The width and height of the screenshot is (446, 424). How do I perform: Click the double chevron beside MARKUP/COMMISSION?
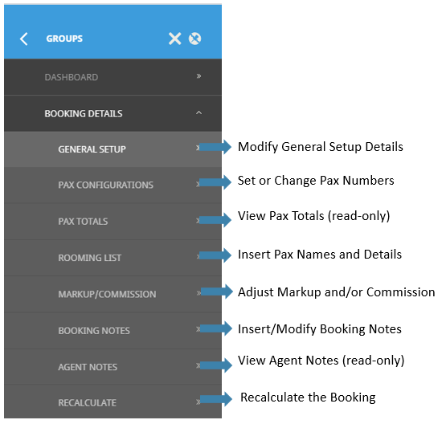(x=198, y=293)
